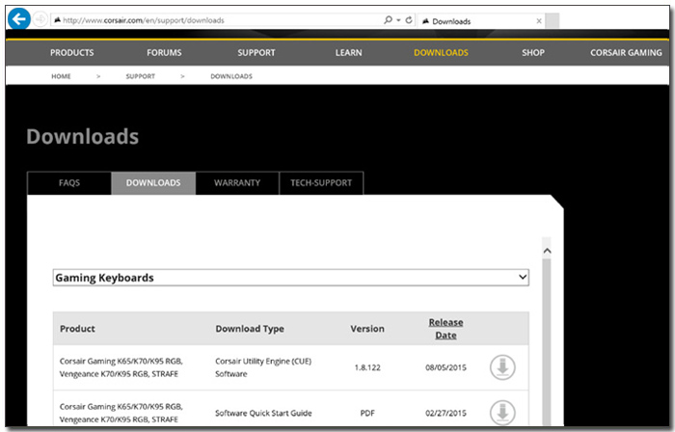Open the small dropdown arrow beside the search icon
This screenshot has width=675, height=432.
tap(398, 20)
